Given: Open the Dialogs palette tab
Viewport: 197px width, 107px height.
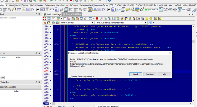Looking at the screenshot, I should [x=40, y=5].
